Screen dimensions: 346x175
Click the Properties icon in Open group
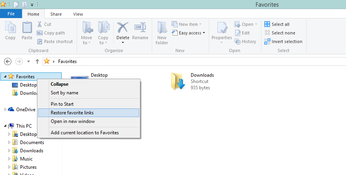(x=221, y=28)
